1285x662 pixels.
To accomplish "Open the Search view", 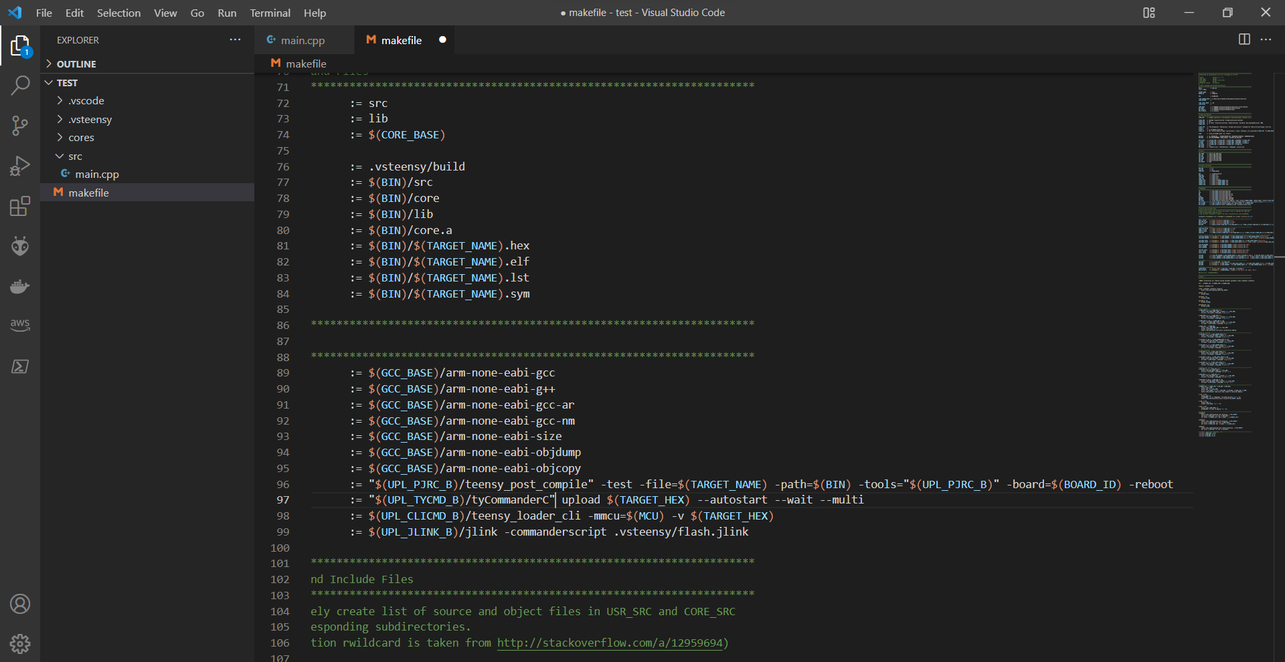I will click(x=20, y=86).
